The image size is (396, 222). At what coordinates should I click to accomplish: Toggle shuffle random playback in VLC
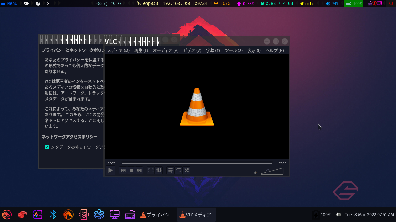coord(186,170)
